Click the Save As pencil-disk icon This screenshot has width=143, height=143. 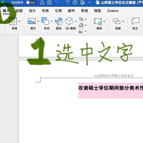pos(83,3)
